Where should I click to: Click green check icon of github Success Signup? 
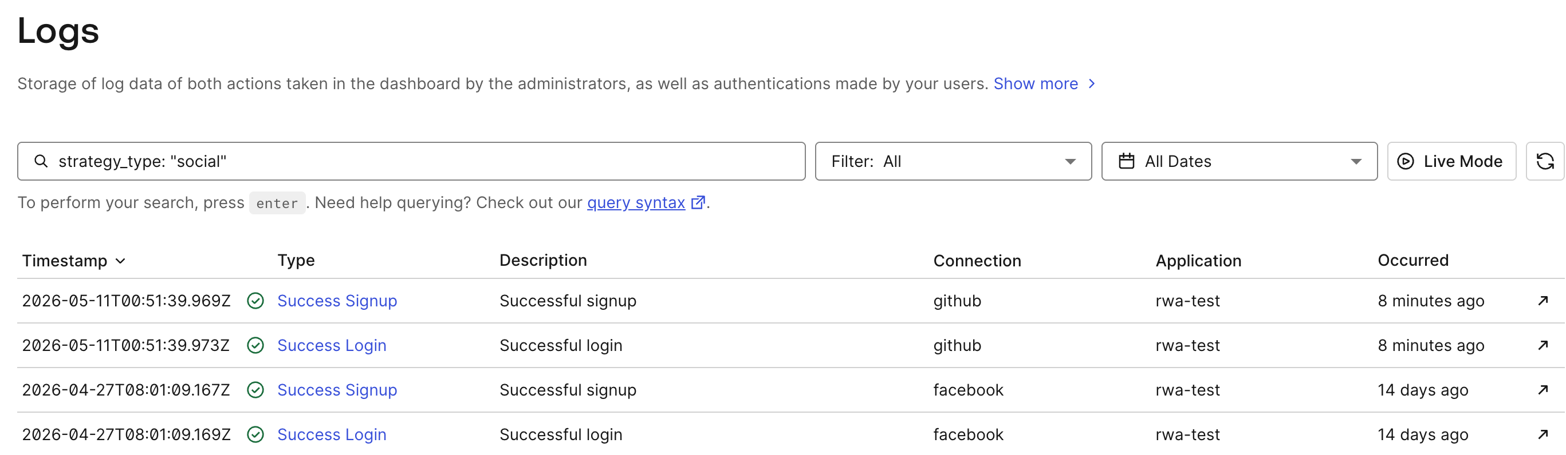[255, 301]
